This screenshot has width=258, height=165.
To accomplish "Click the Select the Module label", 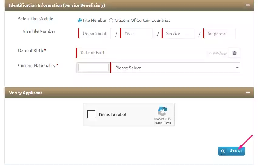I will [x=35, y=19].
